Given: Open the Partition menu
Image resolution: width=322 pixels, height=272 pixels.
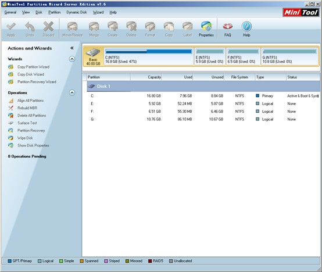Looking at the screenshot, I should click(55, 12).
